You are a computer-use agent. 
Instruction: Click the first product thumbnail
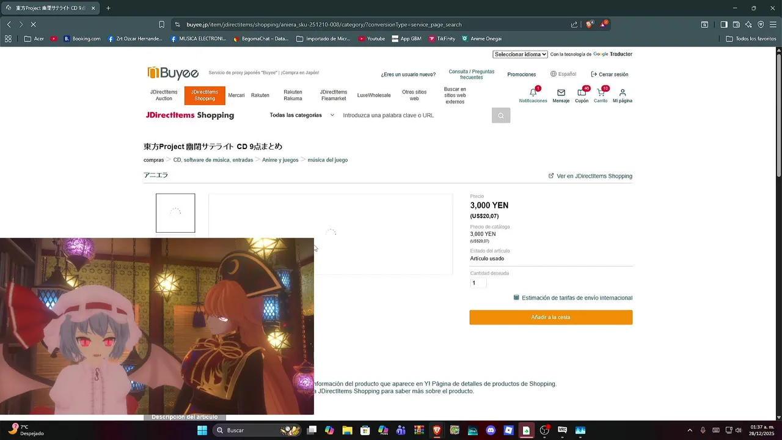175,213
